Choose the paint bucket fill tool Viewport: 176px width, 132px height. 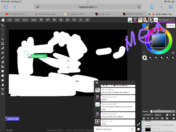coord(3,66)
